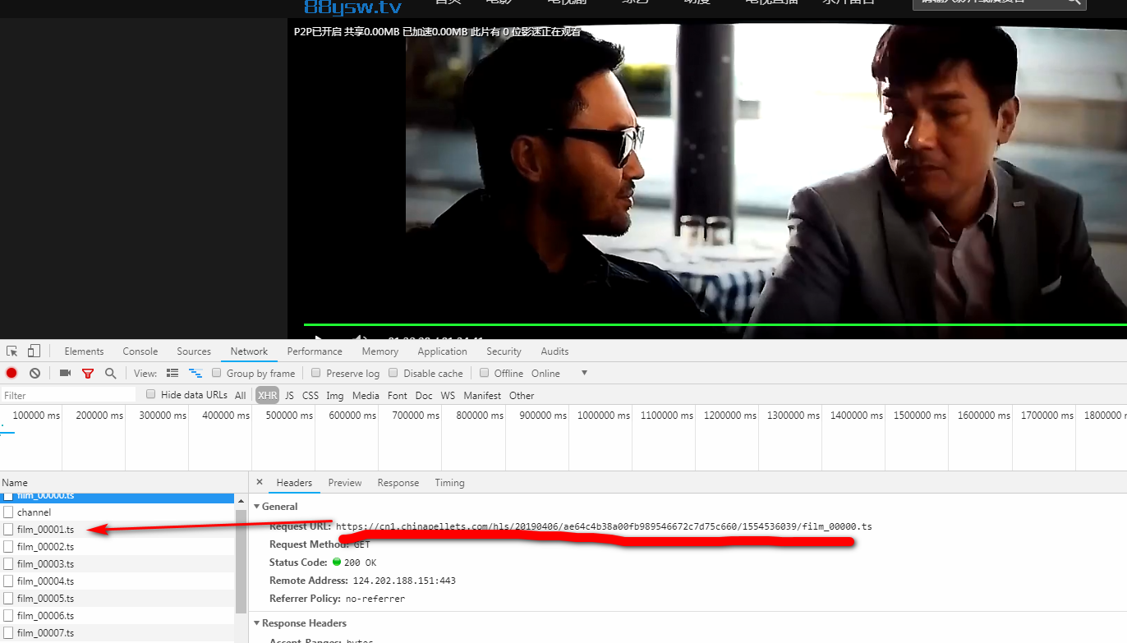Select the Network panel tab

tap(249, 351)
